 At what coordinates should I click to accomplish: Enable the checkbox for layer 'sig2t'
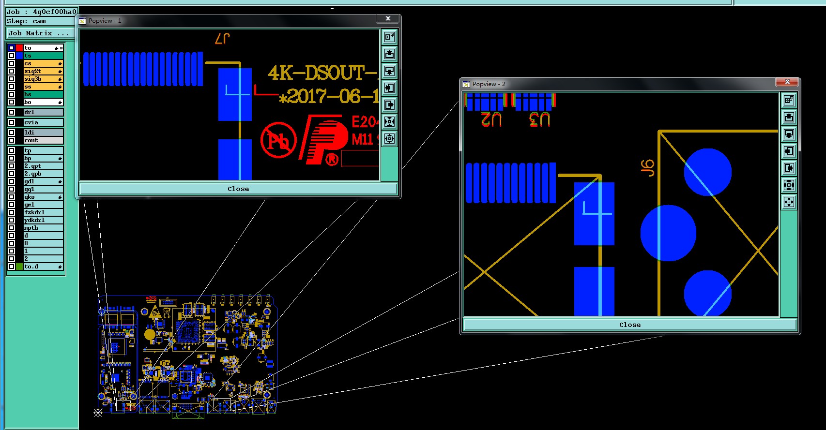(12, 71)
